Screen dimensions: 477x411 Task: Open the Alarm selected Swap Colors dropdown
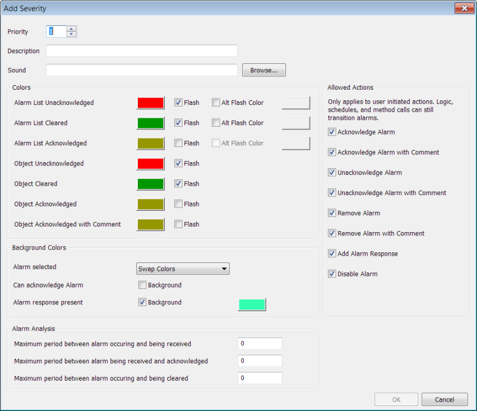pos(183,269)
